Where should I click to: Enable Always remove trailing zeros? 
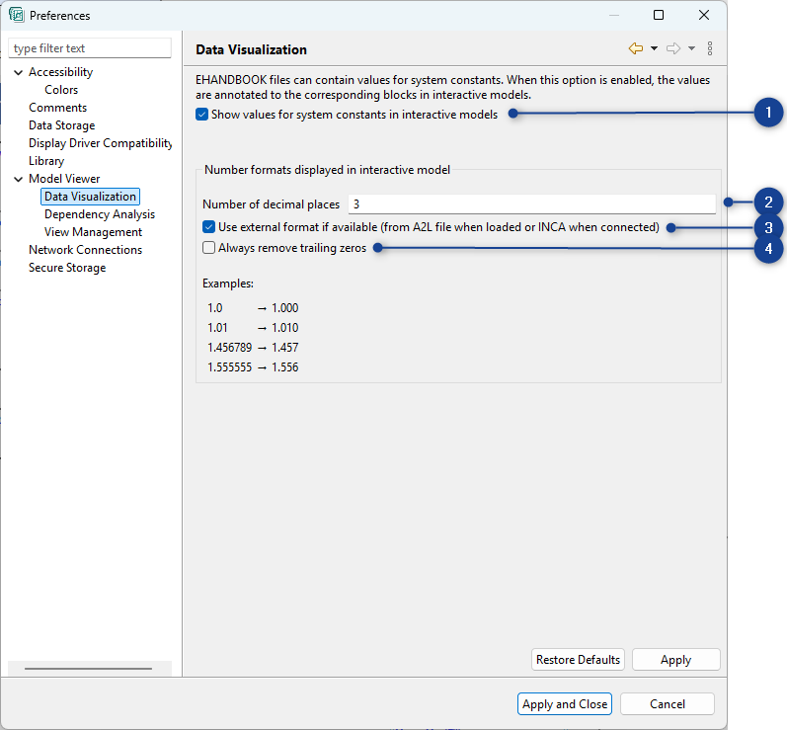208,248
